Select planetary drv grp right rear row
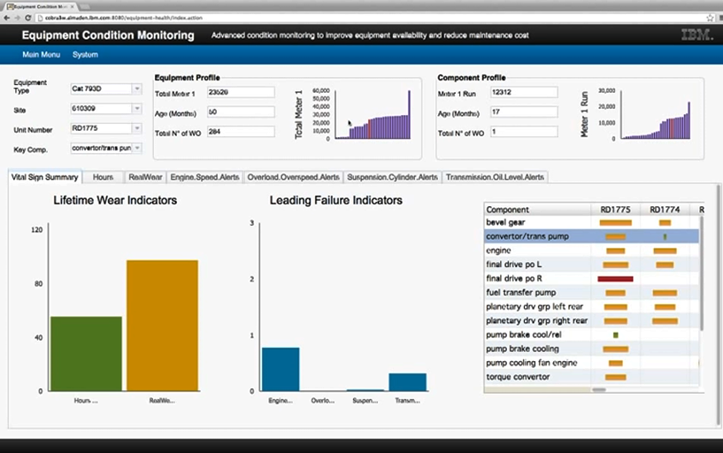Screen dimensions: 723x453 click(592, 321)
